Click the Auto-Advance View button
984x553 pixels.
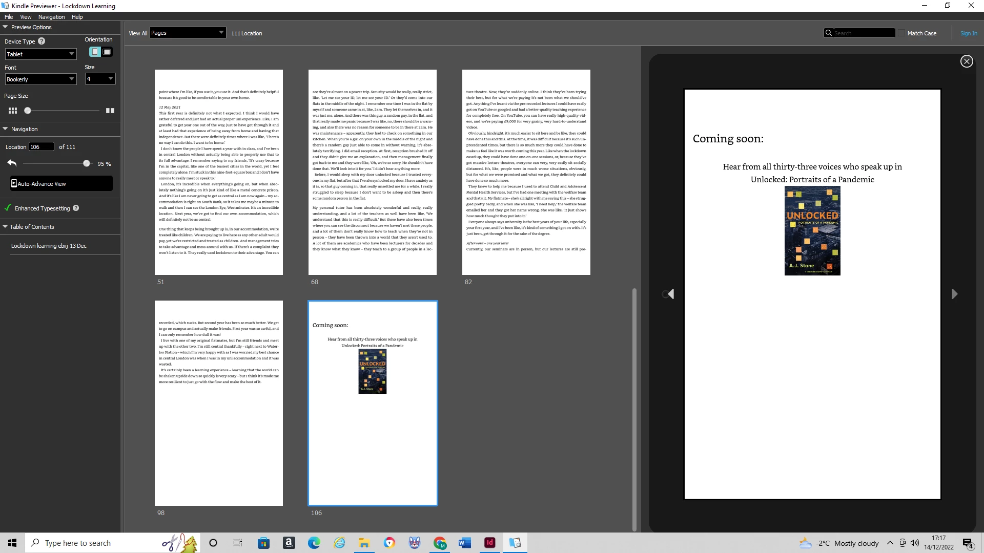point(61,184)
